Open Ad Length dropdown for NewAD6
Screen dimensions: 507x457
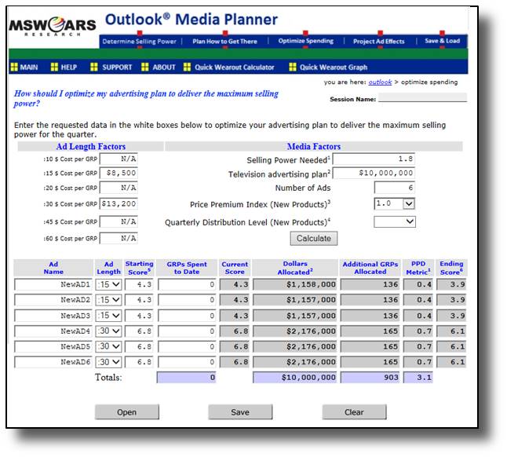pos(108,362)
